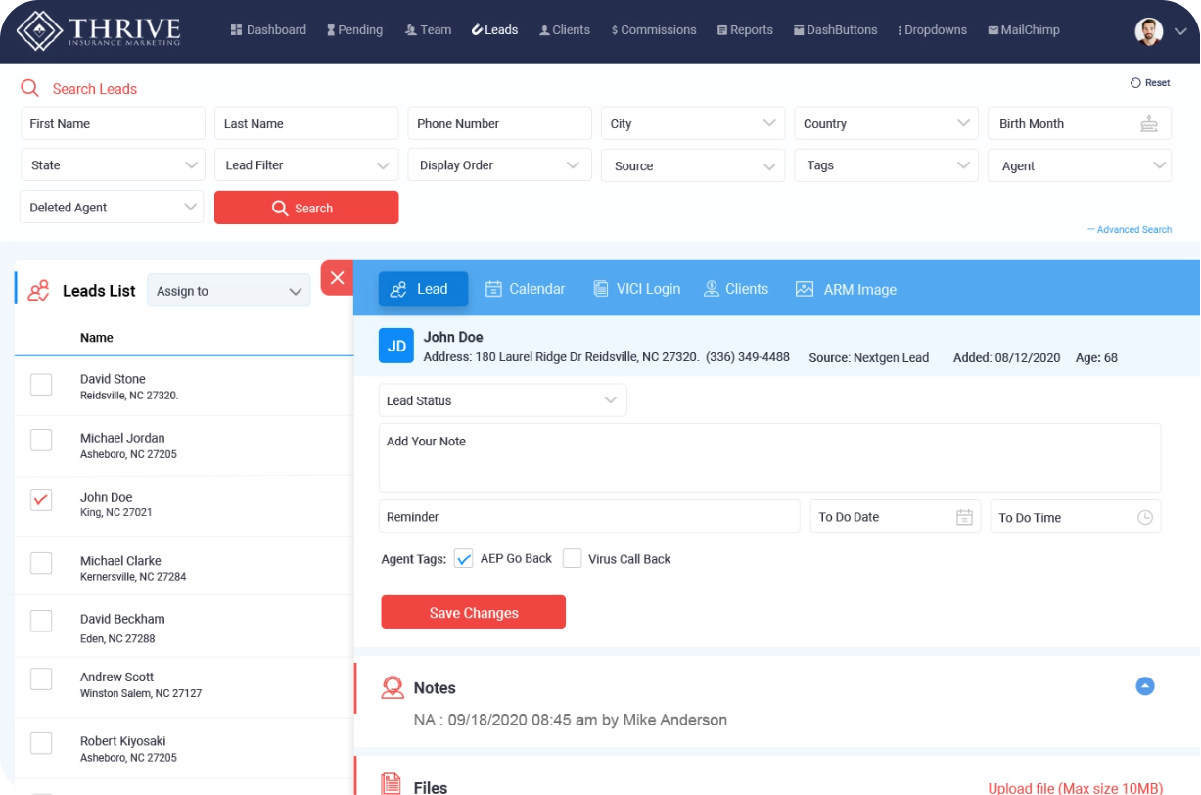Screen dimensions: 1201x795
Task: Open the Lead Filter dropdown
Action: tap(306, 164)
